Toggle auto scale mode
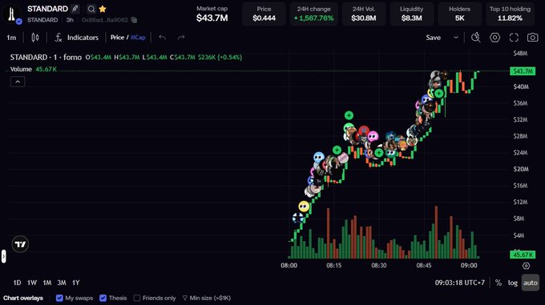Screen dimensions: 545x305 point(531,283)
